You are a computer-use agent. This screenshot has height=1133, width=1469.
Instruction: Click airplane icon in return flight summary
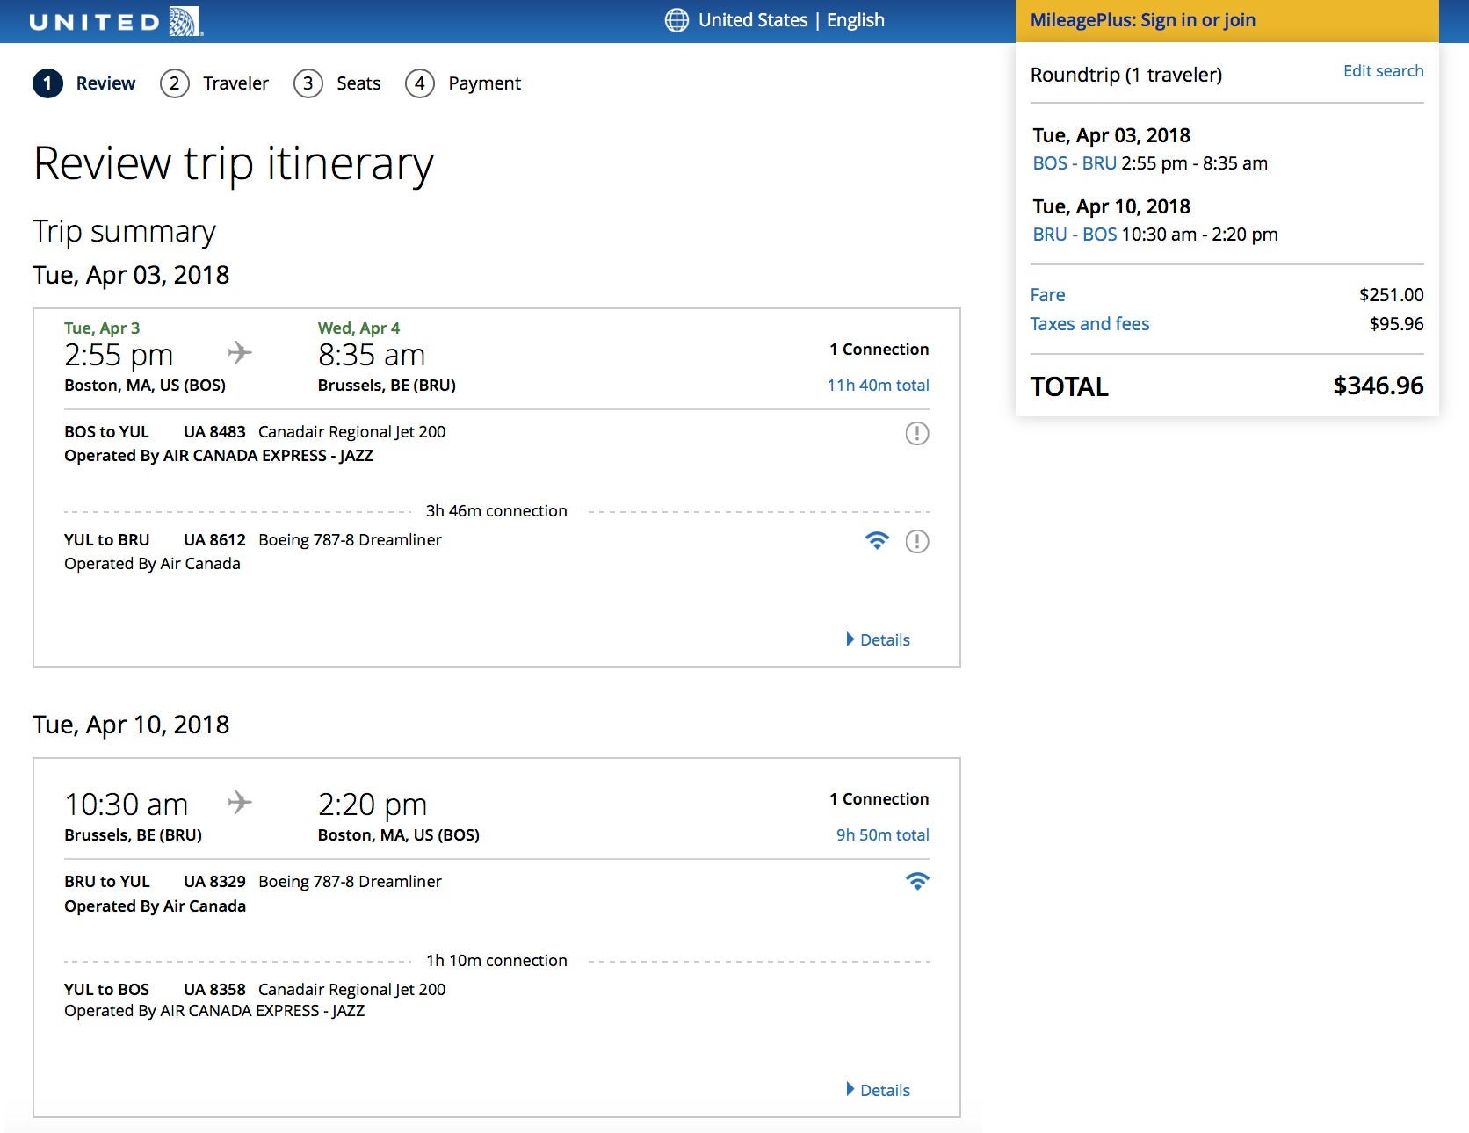(x=239, y=802)
